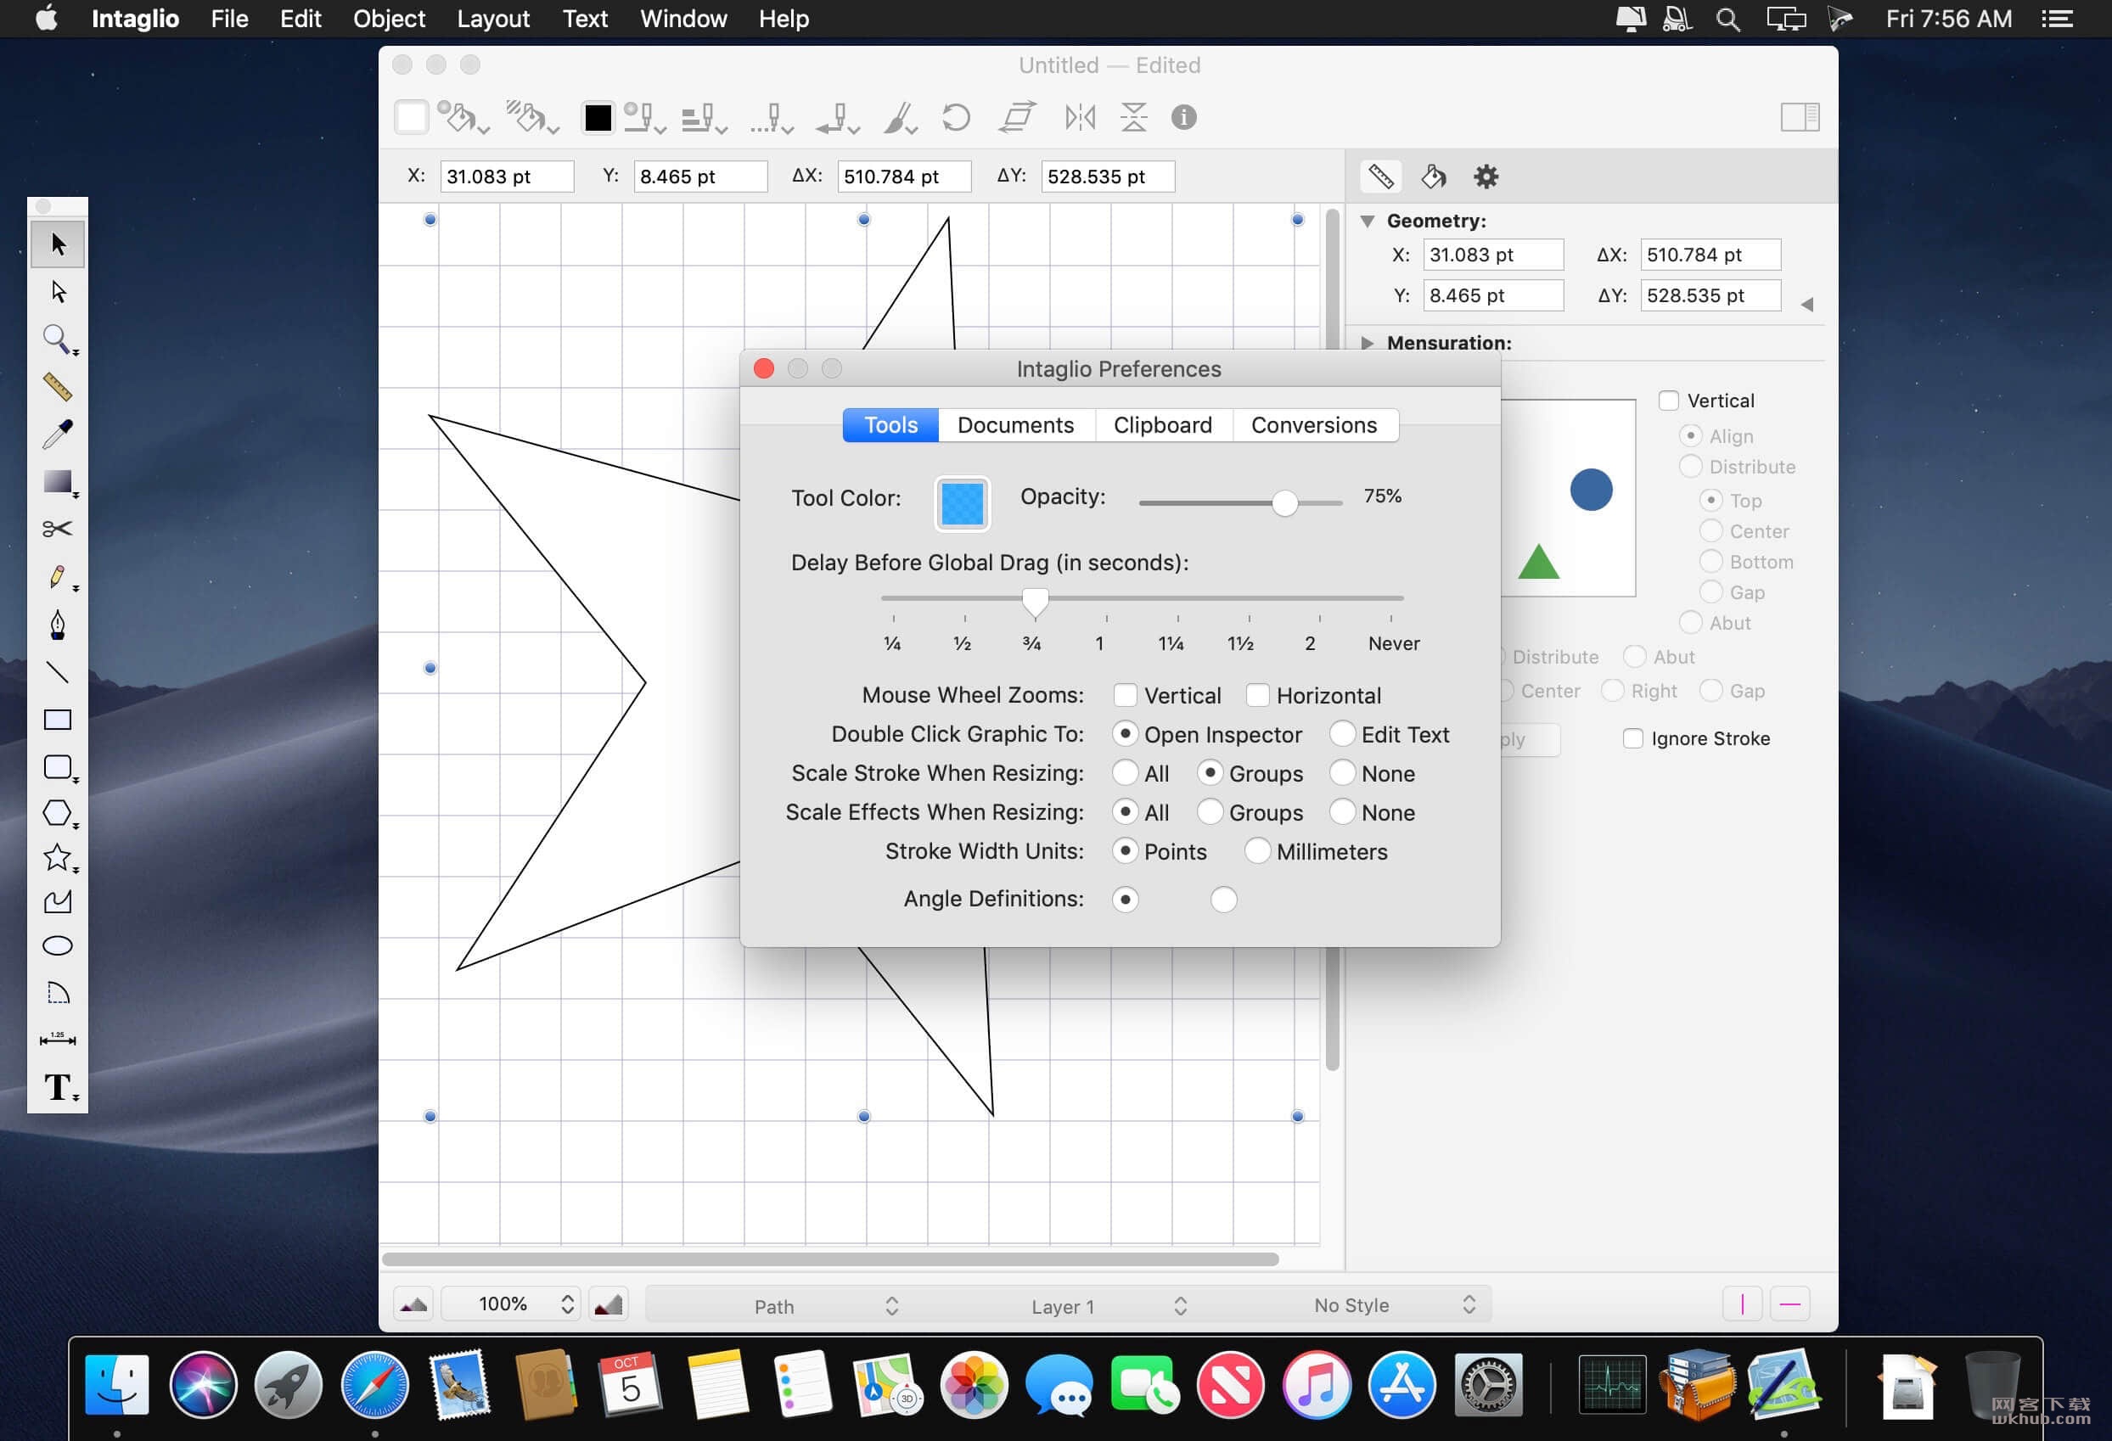Expand the Mensuration section
The width and height of the screenshot is (2112, 1441).
click(1367, 344)
